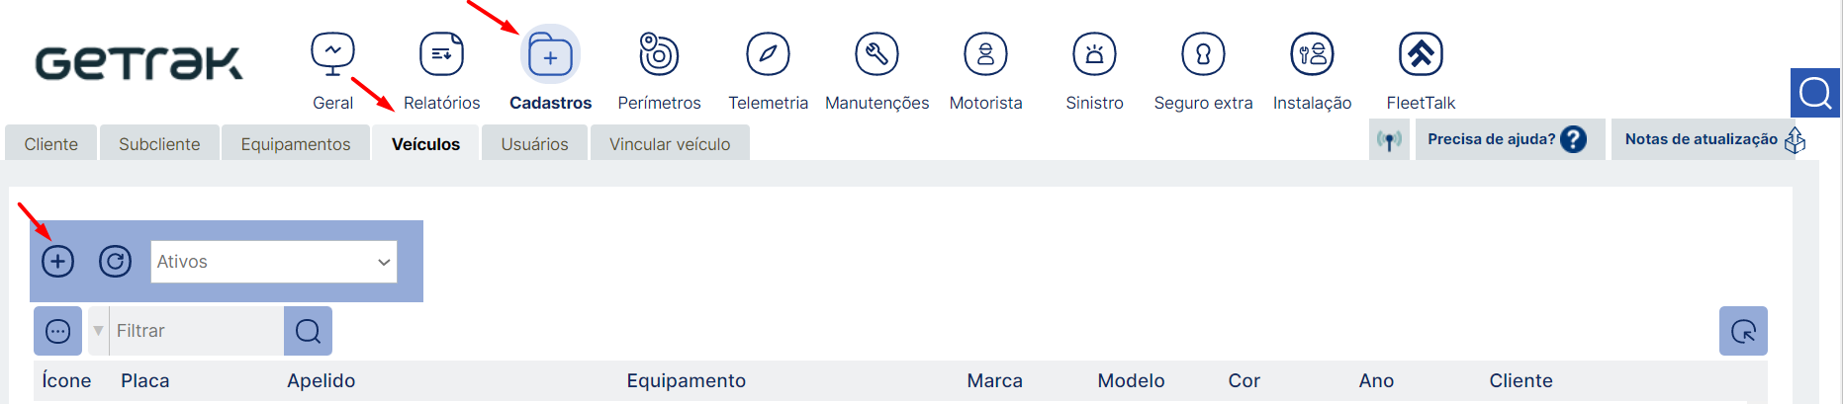Open the Manutenções wrench icon
Viewport: 1843px width, 404px height.
pyautogui.click(x=876, y=54)
